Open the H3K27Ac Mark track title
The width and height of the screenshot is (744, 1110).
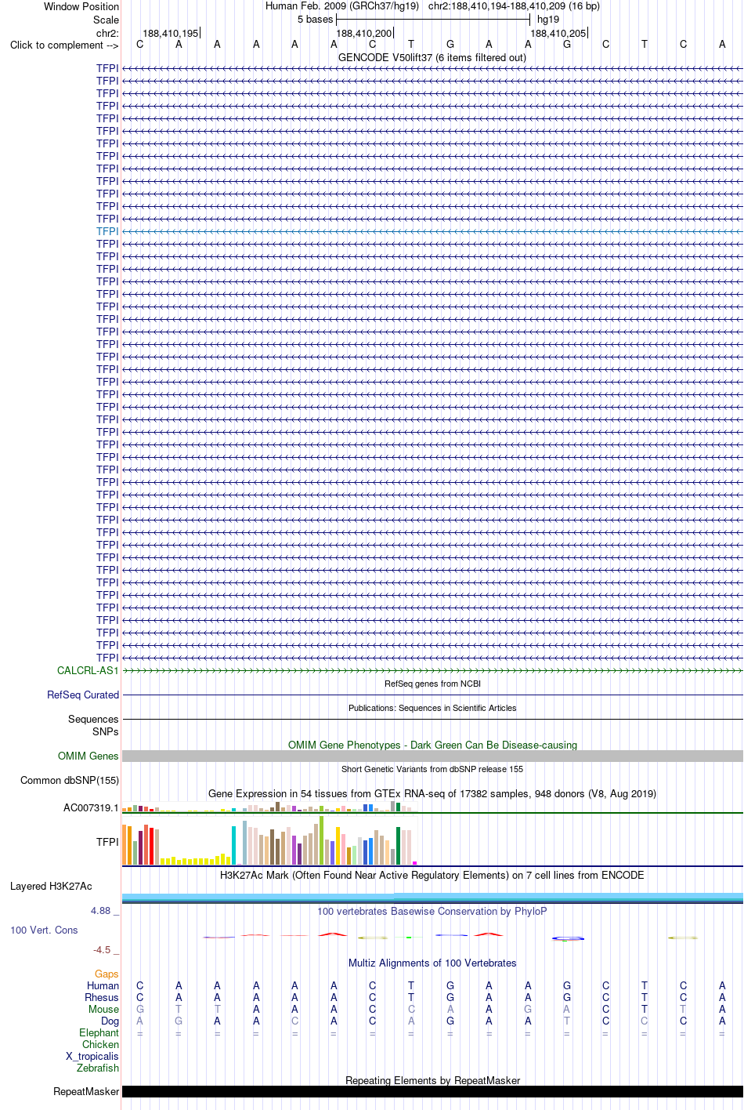tap(432, 875)
